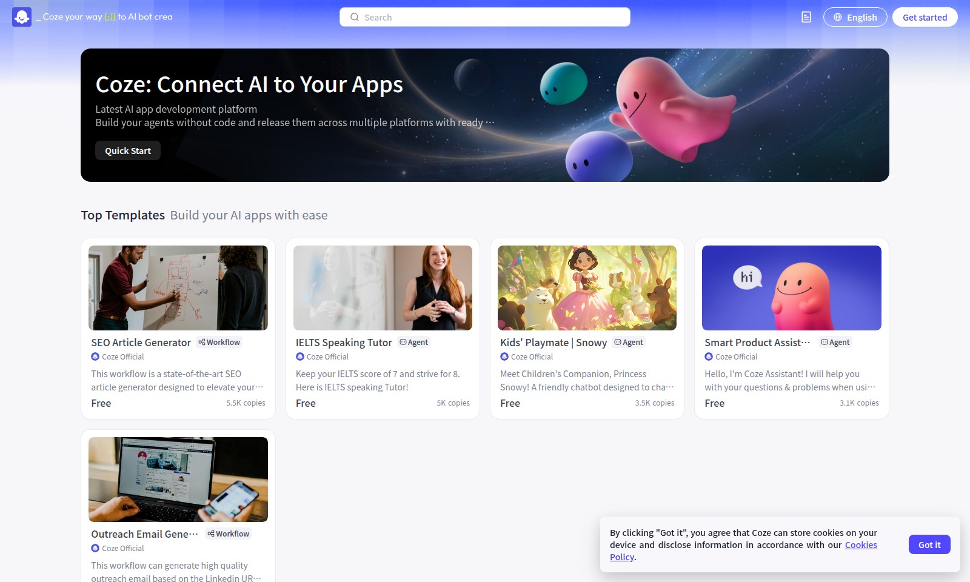The image size is (970, 582).
Task: Click Free price on Kids' Playmate card
Action: pos(510,403)
